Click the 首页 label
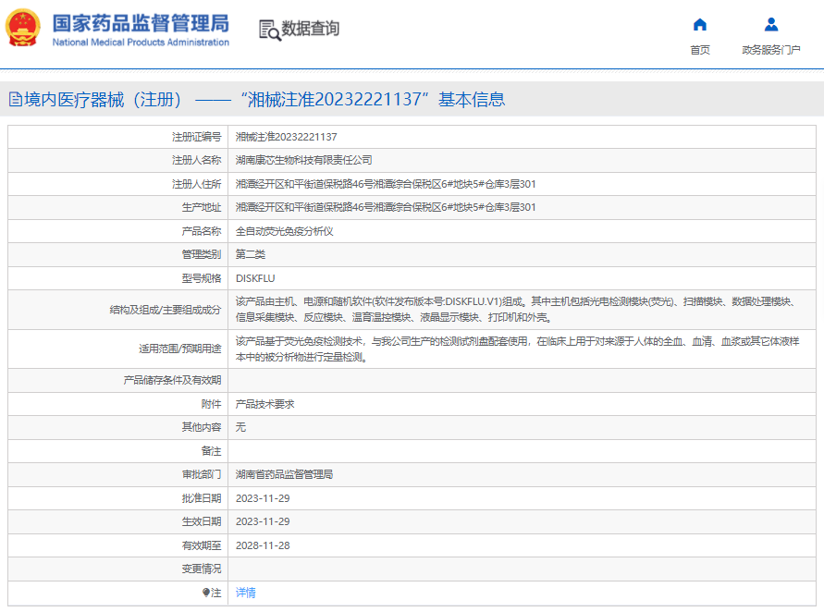 tap(700, 50)
